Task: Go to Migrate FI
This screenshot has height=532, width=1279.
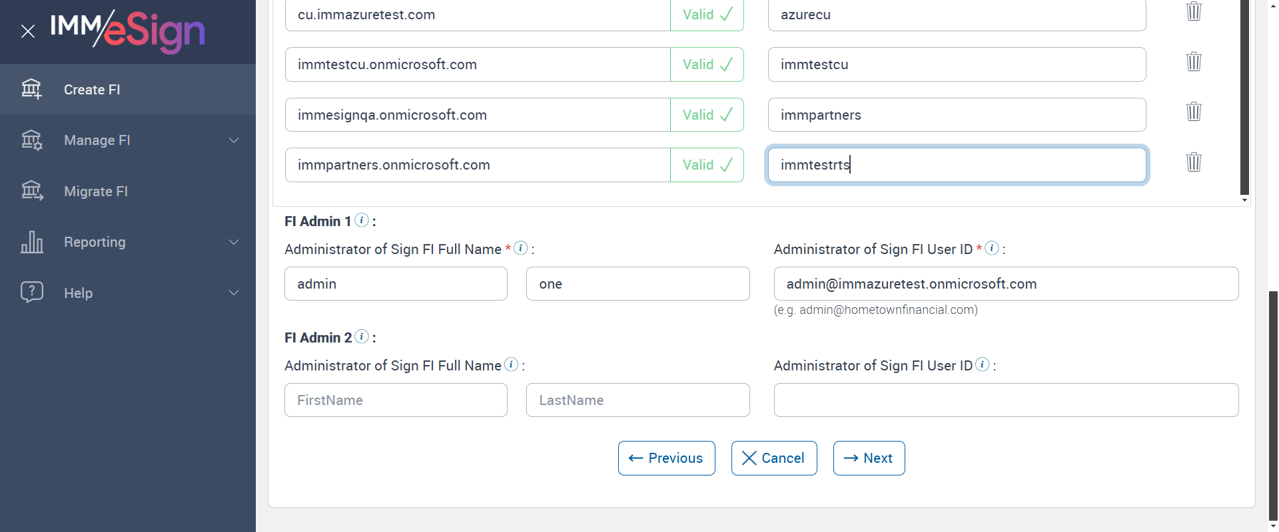Action: point(96,192)
